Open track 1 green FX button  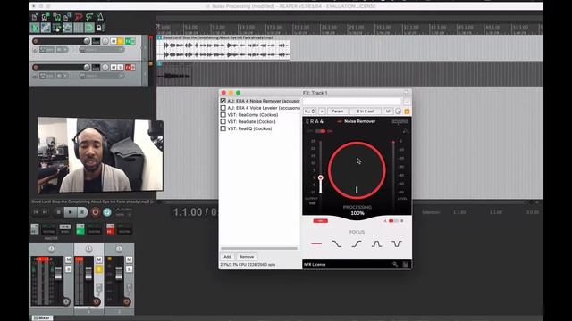pos(128,41)
